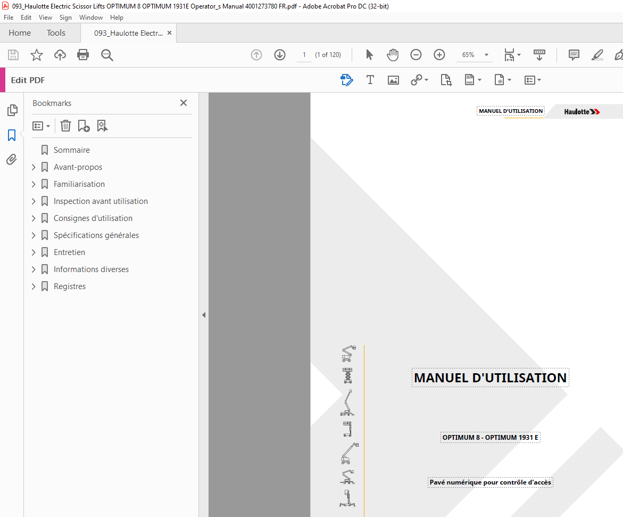The height and width of the screenshot is (517, 623).
Task: Select the Hand pan tool
Action: tap(393, 55)
